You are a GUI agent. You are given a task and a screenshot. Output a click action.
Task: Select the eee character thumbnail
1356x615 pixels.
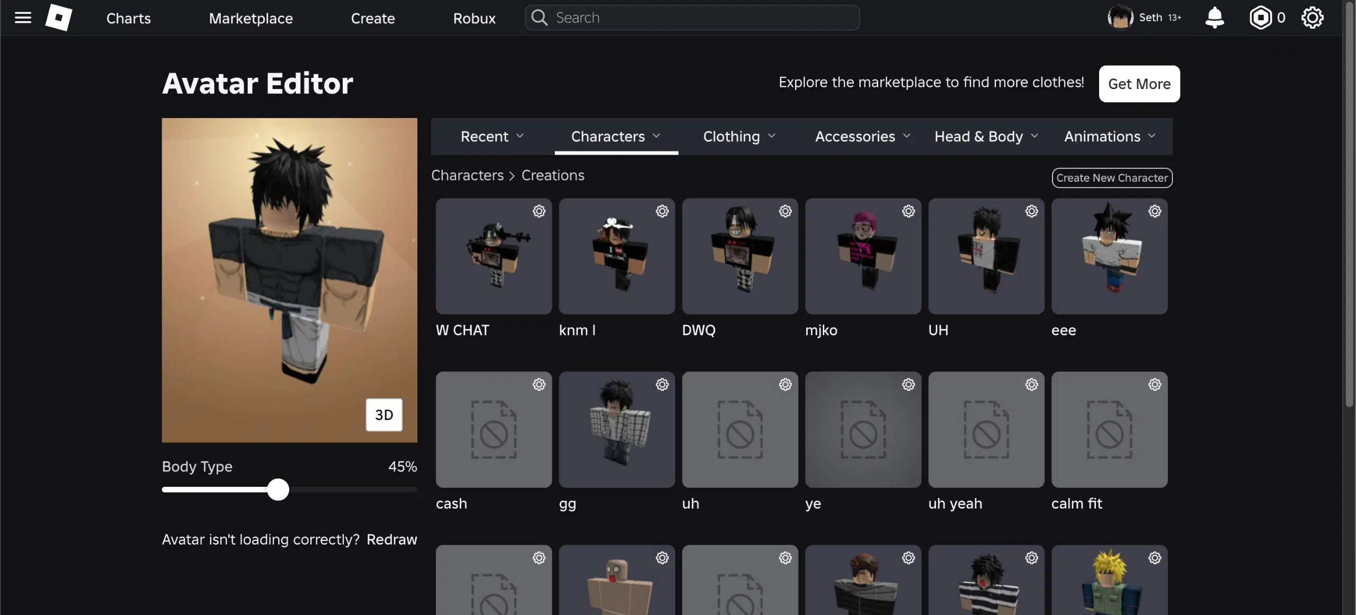pos(1109,256)
